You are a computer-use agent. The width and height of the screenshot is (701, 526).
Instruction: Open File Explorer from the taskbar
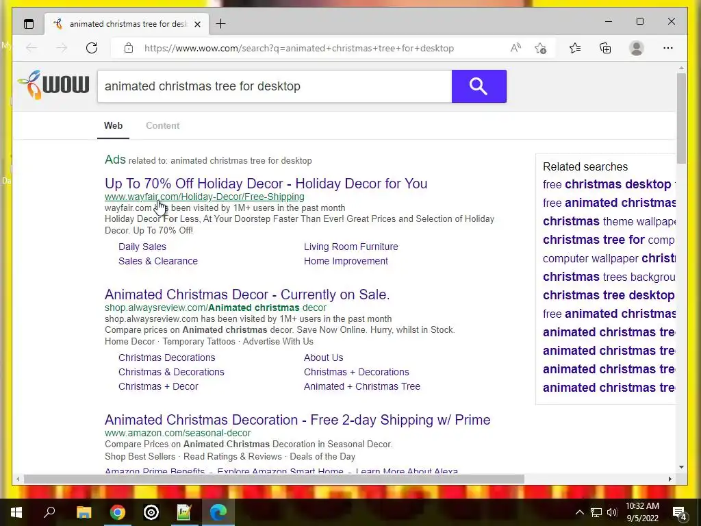coord(84,512)
